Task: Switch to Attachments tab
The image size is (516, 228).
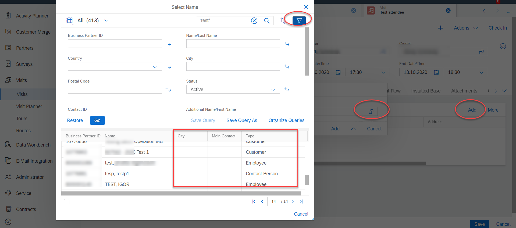Action: (464, 91)
